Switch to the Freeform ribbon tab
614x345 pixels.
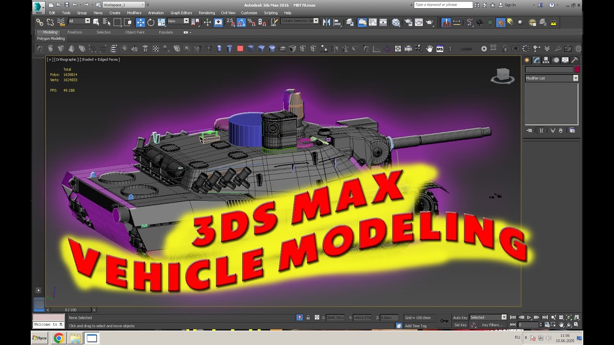75,32
